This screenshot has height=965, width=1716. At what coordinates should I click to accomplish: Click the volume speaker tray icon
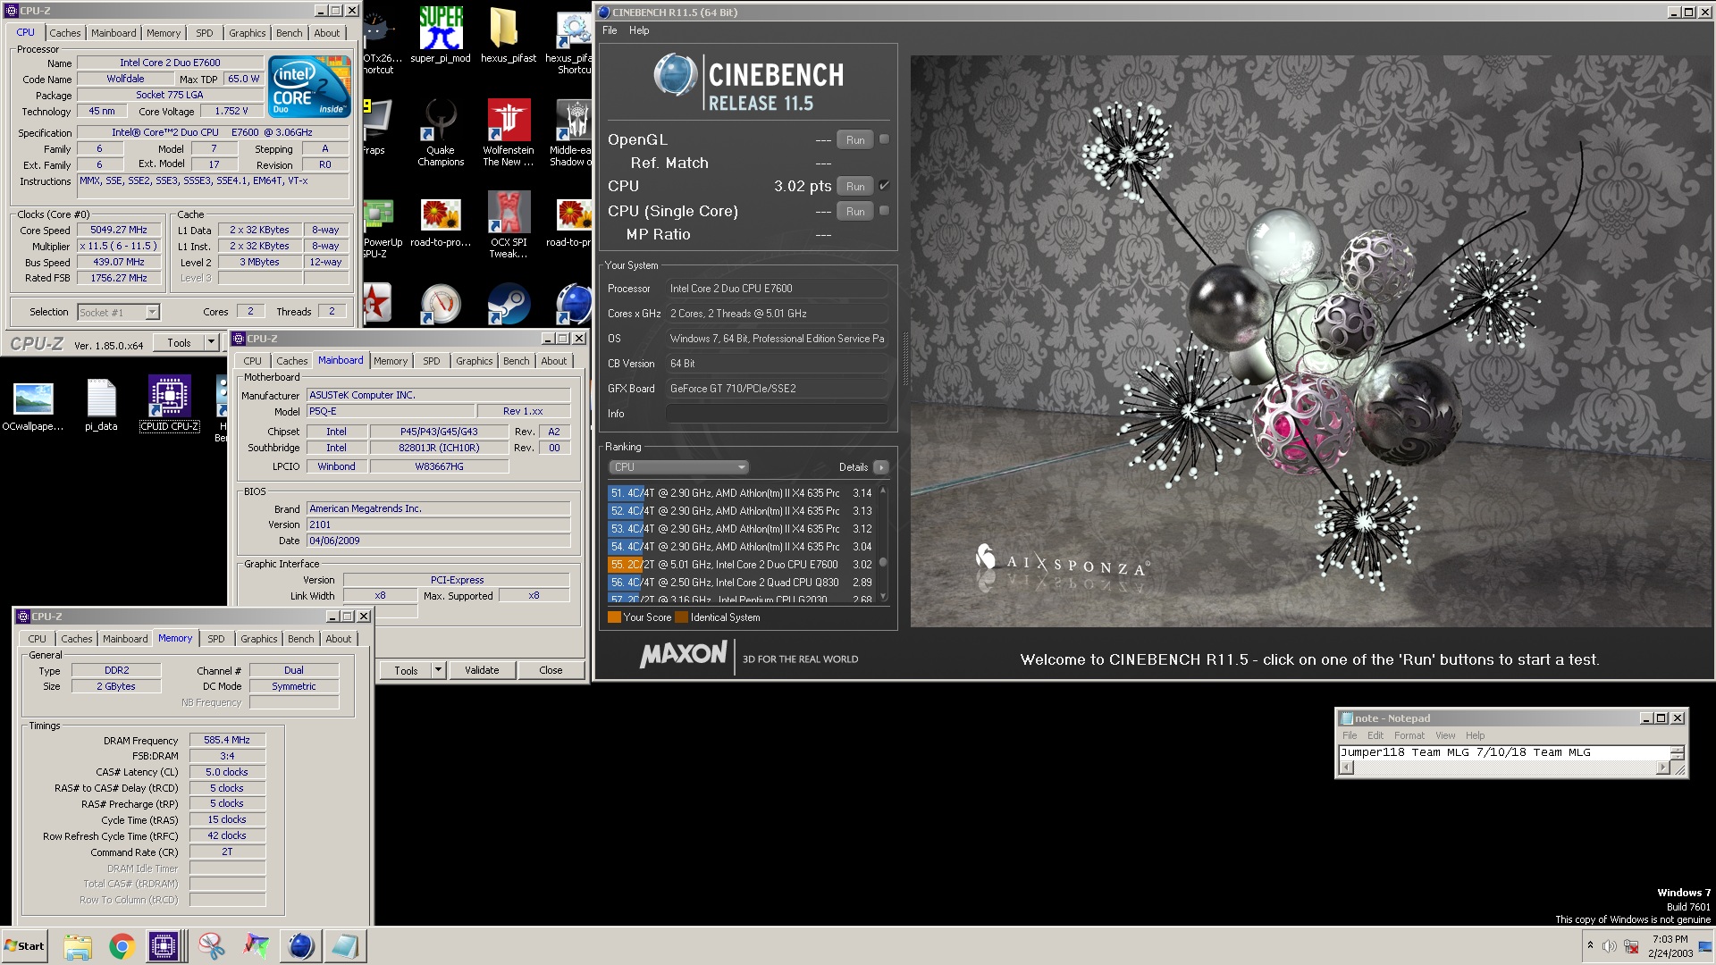click(1610, 946)
